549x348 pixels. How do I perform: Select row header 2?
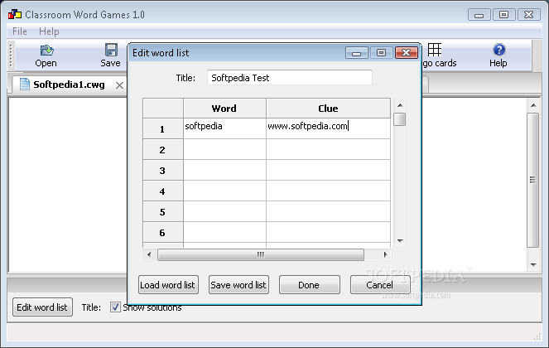click(162, 150)
